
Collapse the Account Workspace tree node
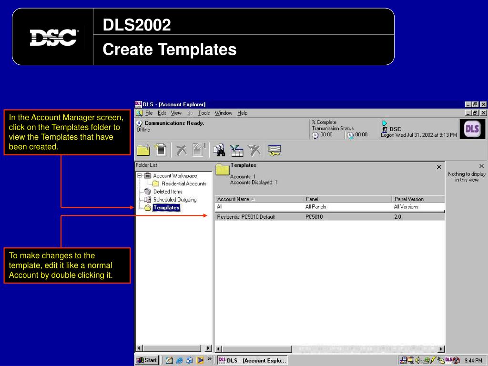pyautogui.click(x=140, y=175)
